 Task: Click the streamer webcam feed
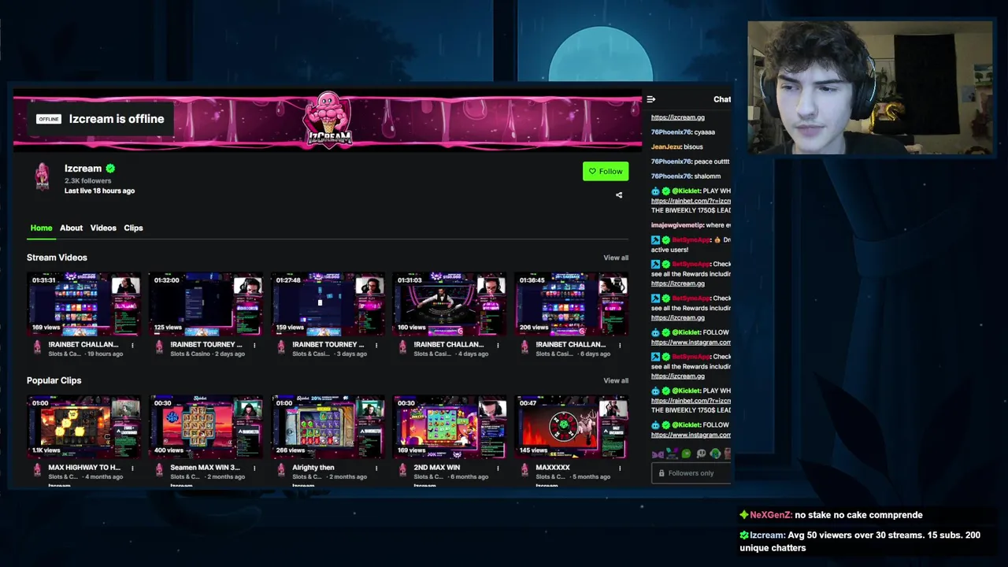[869, 88]
